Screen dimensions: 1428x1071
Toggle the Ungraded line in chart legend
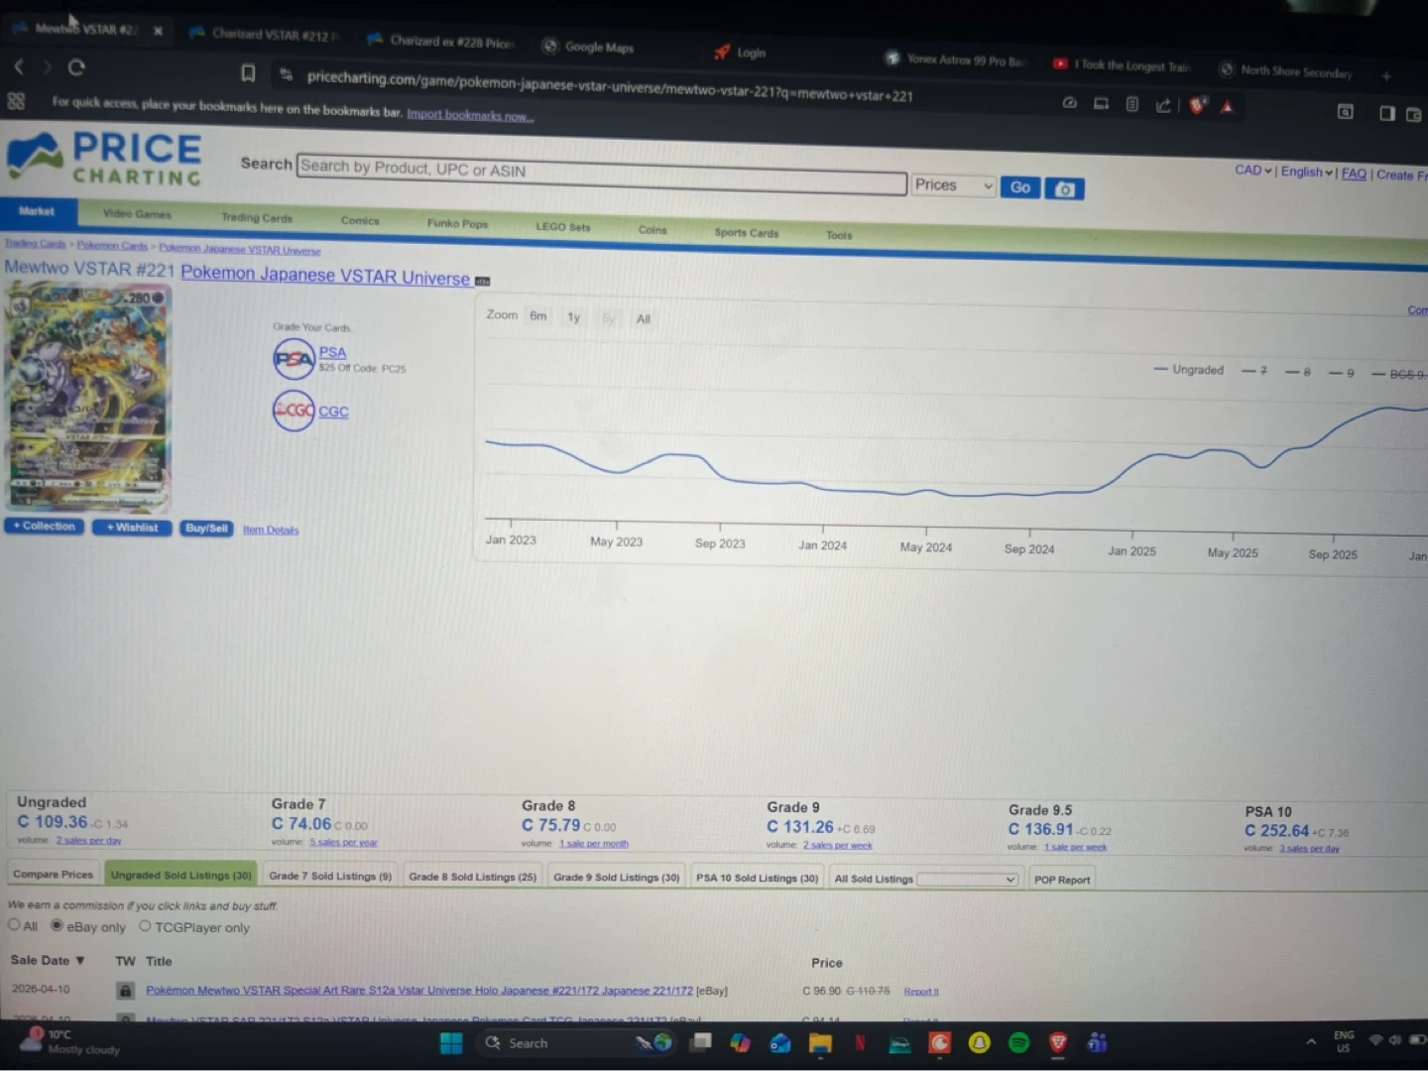click(x=1189, y=370)
